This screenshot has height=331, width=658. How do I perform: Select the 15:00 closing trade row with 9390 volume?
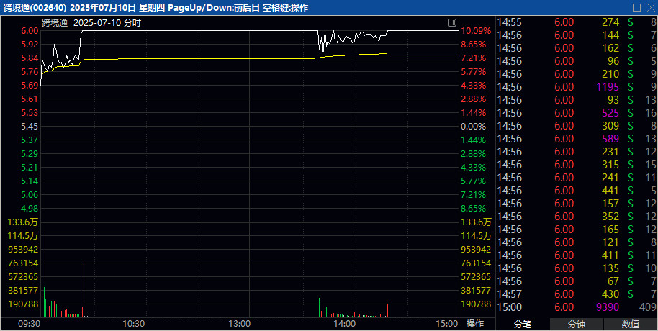tap(576, 307)
